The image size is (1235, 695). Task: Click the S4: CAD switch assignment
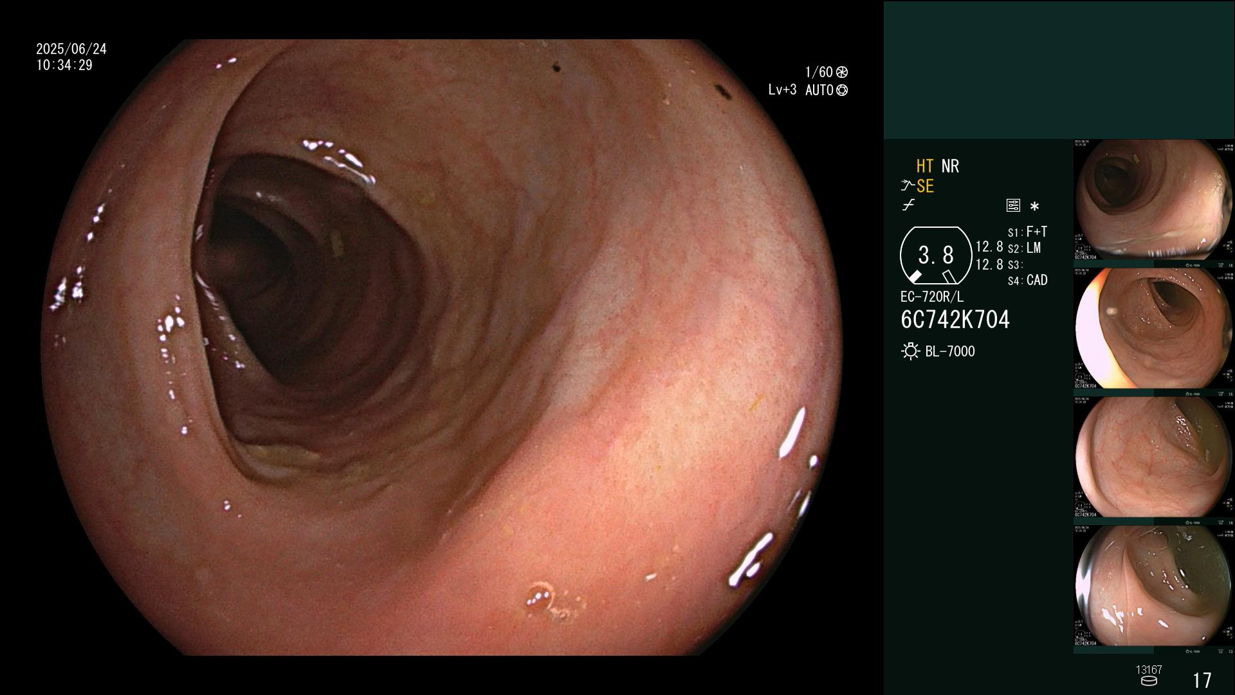point(1027,281)
